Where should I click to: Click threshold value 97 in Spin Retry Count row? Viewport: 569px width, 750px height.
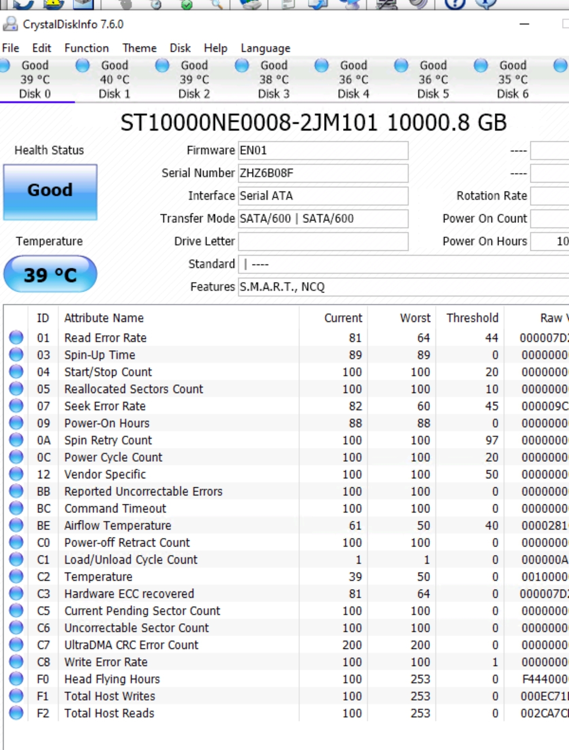click(x=492, y=440)
